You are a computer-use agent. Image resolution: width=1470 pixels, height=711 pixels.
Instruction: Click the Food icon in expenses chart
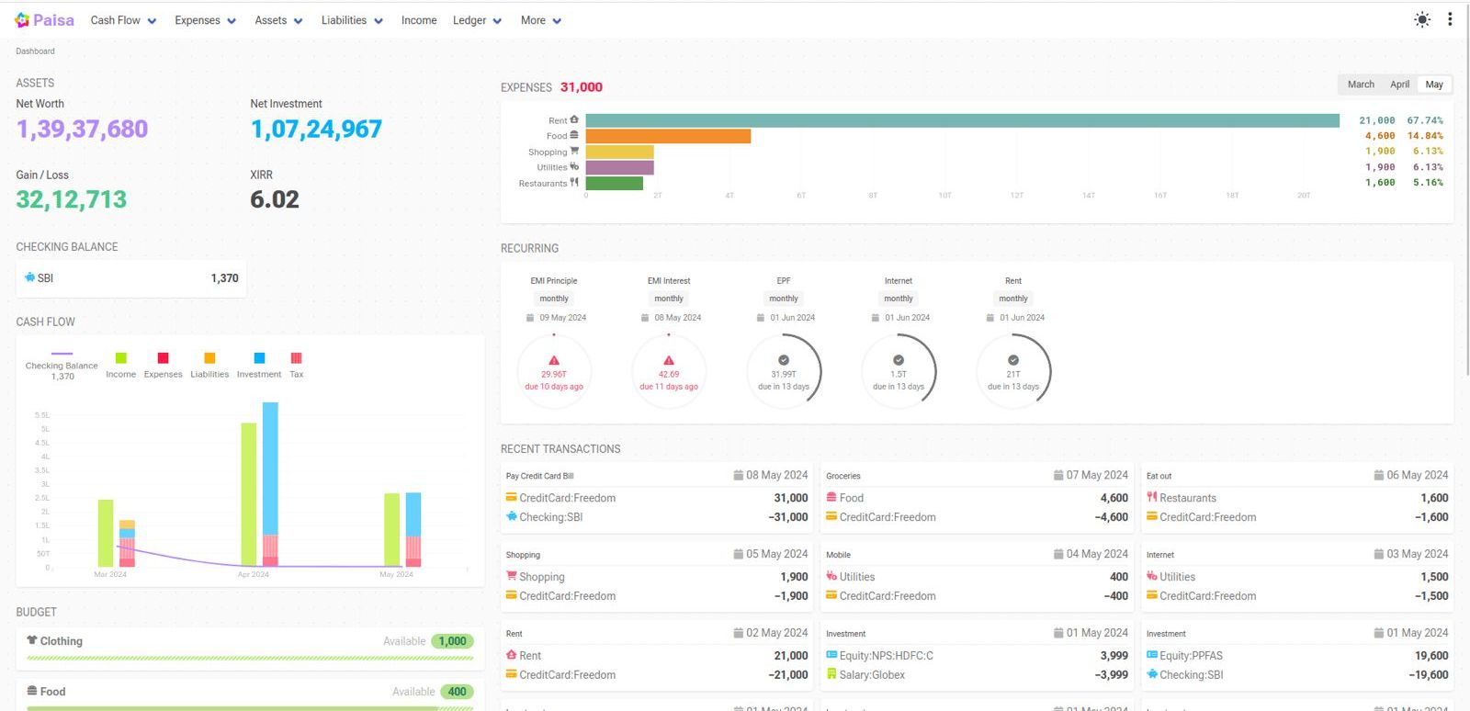click(x=574, y=135)
